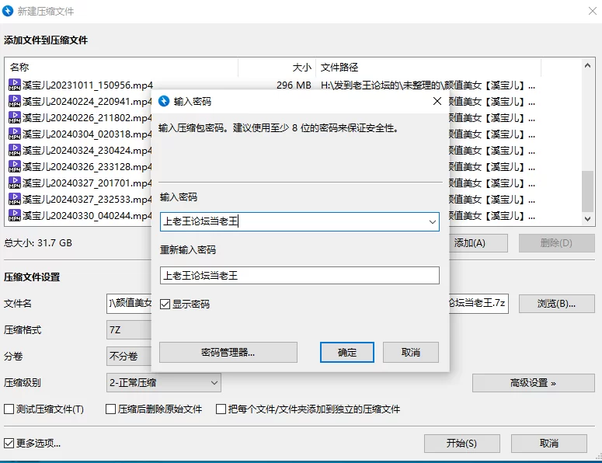Open the 压缩格式 7Z dropdown
Viewport: 602px width, 463px height.
[x=129, y=330]
